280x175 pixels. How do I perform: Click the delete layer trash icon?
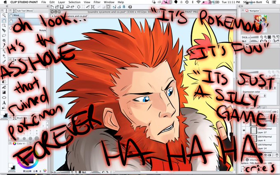[277, 155]
